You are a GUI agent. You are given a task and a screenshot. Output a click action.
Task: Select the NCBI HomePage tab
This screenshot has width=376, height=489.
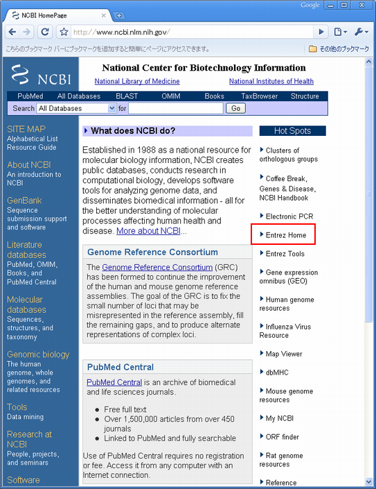click(57, 15)
